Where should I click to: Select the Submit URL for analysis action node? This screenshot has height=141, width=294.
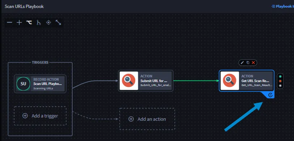pos(146,81)
